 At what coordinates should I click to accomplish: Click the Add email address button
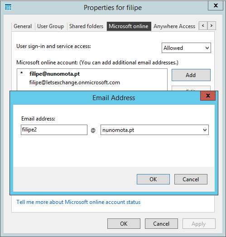click(x=191, y=75)
